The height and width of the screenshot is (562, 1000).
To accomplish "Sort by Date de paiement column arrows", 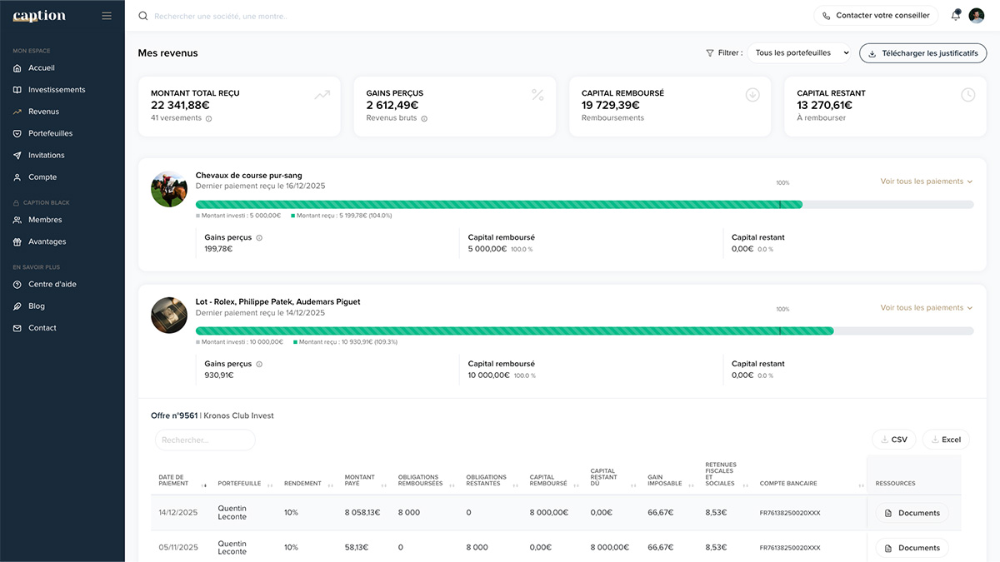I will coord(204,484).
